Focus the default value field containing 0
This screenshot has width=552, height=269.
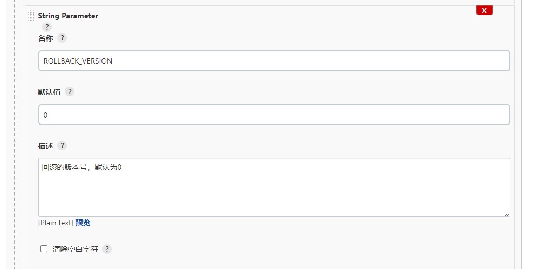tap(274, 115)
